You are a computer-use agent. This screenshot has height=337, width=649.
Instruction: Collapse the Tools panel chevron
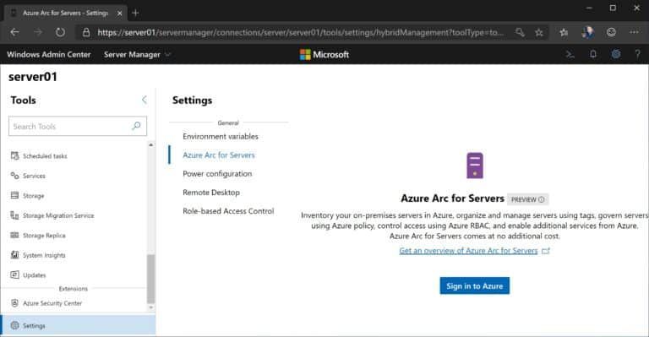(144, 100)
